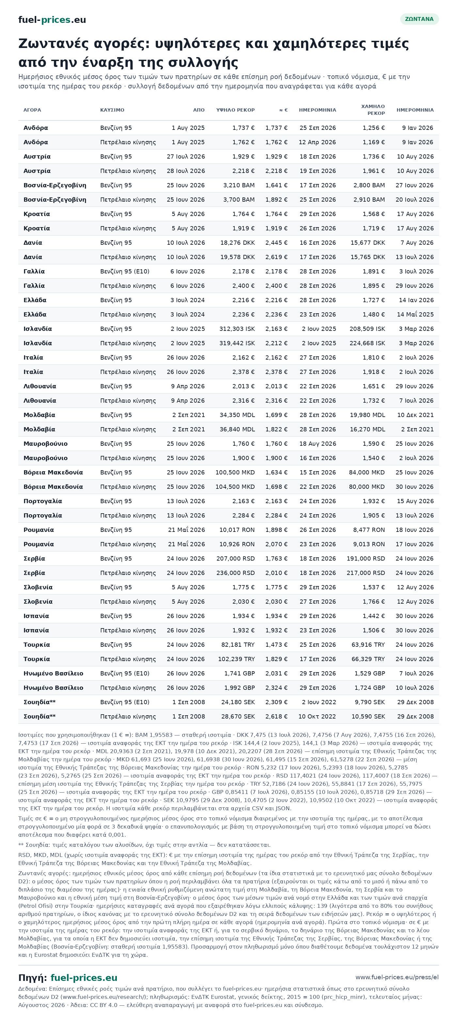This screenshot has height=1022, width=457.
Task: Select the Σουηδία** Πετρέλαιο κίνησης row
Action: 228,717
